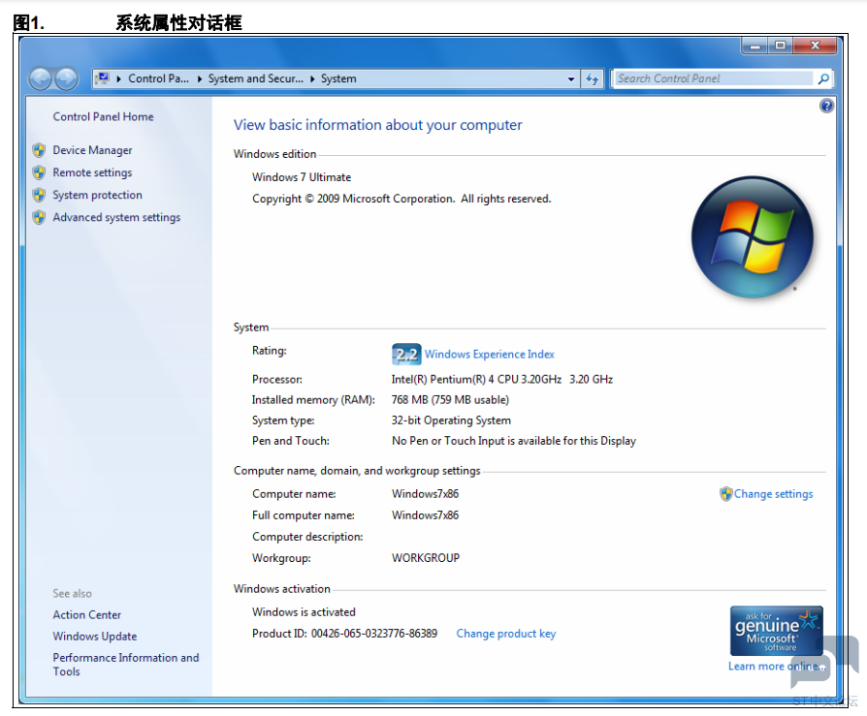Image resolution: width=867 pixels, height=716 pixels.
Task: Open the address bar history dropdown
Action: (571, 79)
